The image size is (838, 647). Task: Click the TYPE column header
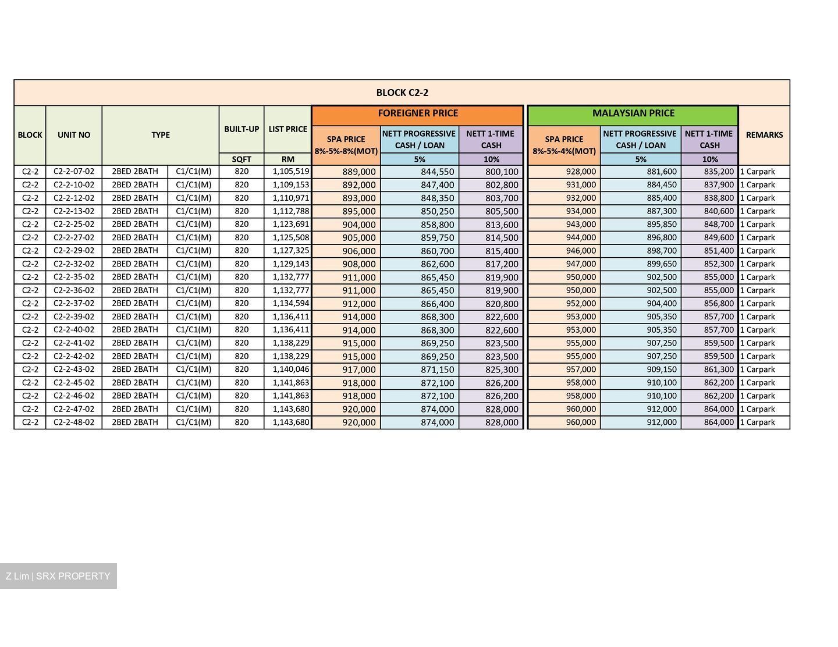coord(161,135)
